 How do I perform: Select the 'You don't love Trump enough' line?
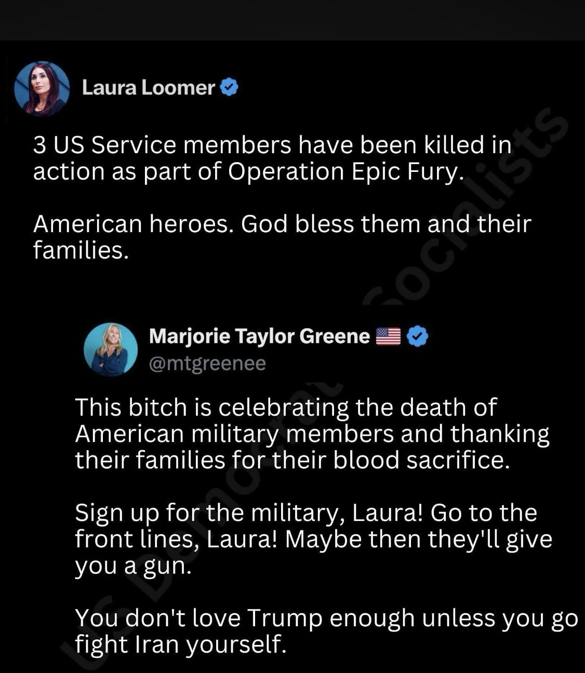(326, 618)
